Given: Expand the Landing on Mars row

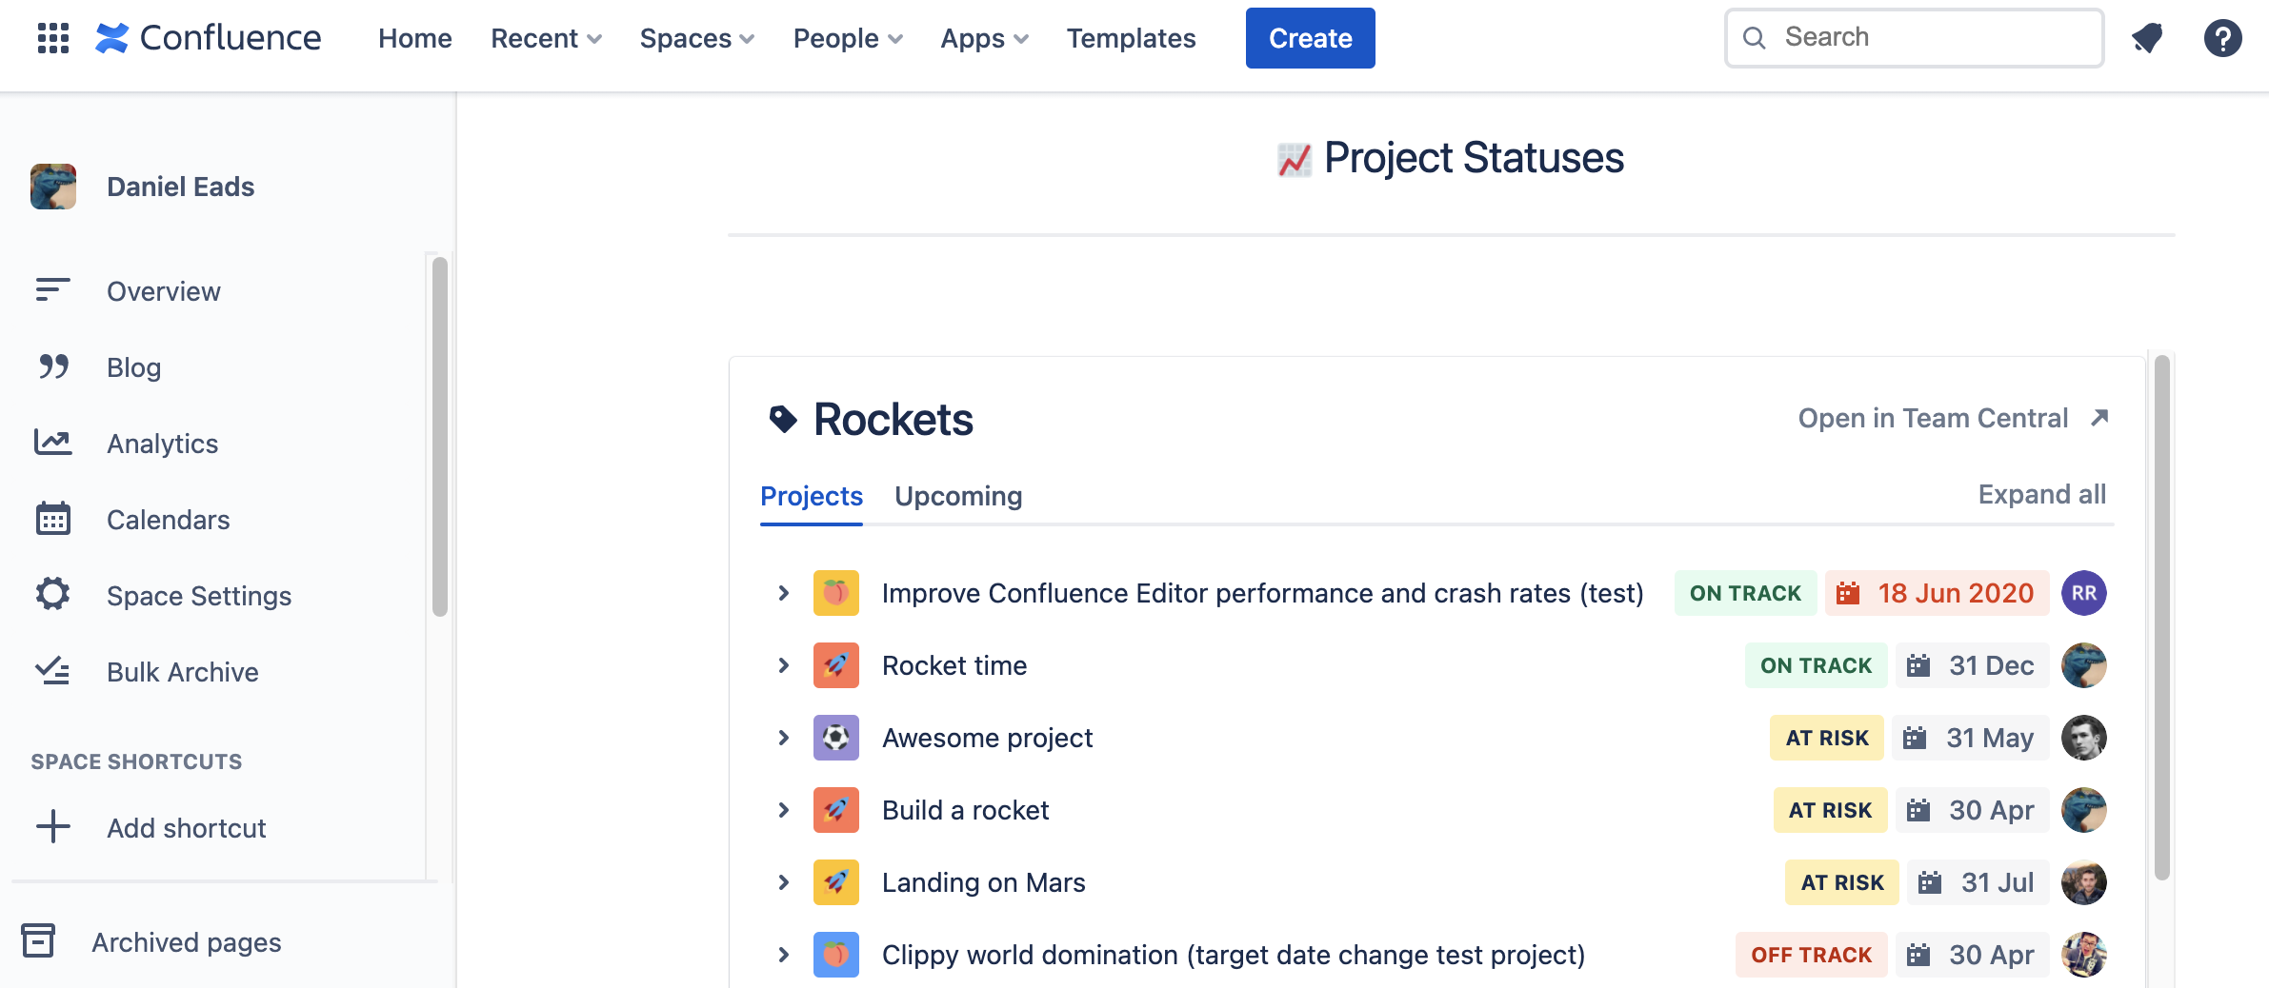Looking at the screenshot, I should tap(783, 882).
